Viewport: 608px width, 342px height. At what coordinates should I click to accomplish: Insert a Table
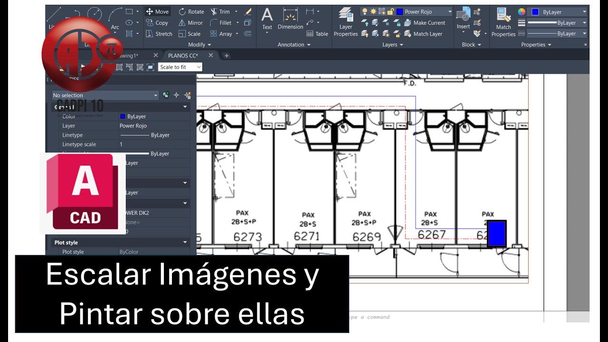tap(317, 34)
